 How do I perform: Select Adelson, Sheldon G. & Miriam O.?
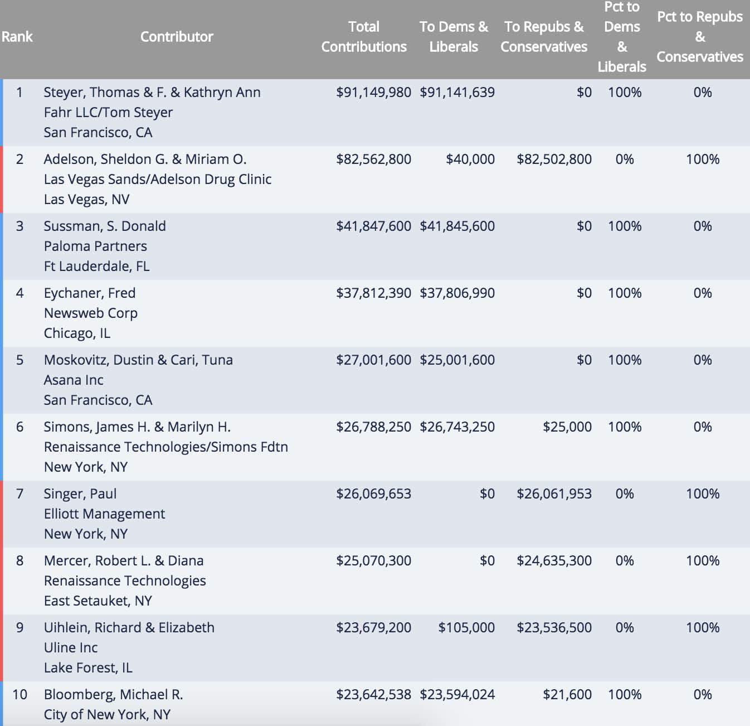[x=145, y=159]
